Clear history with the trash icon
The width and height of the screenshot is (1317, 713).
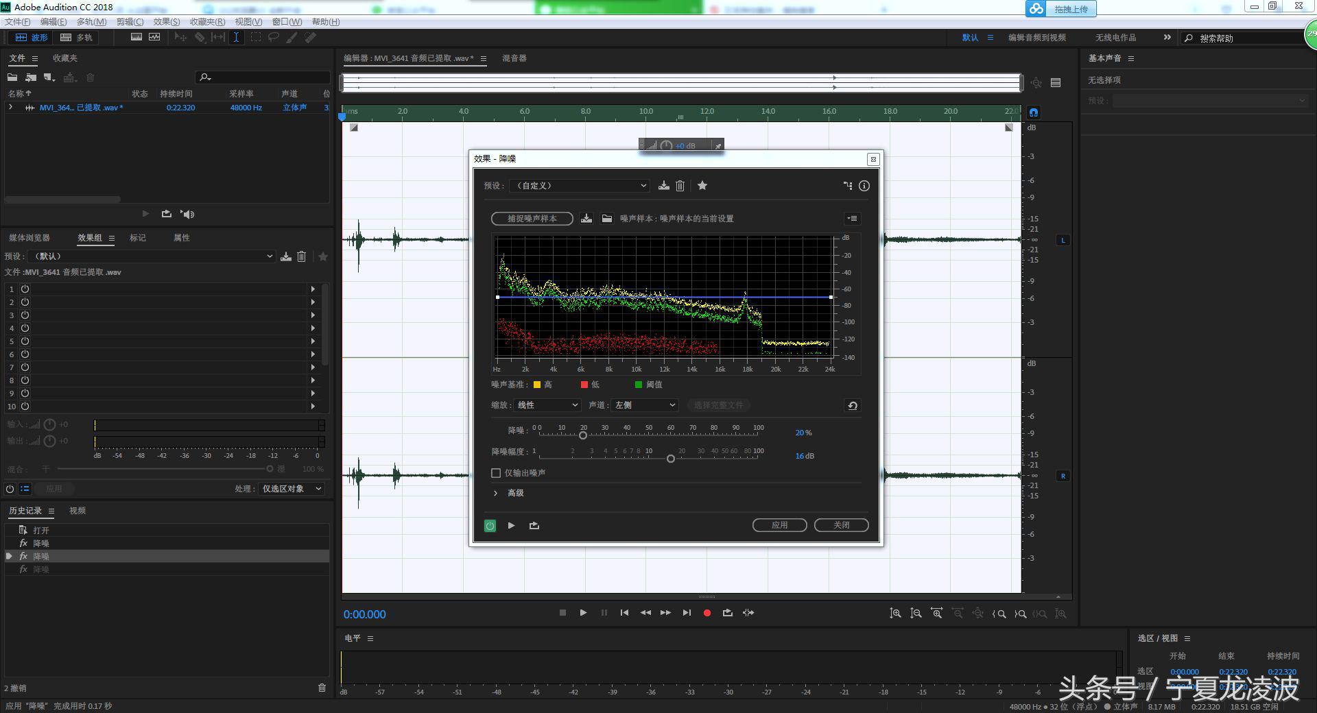pos(322,688)
